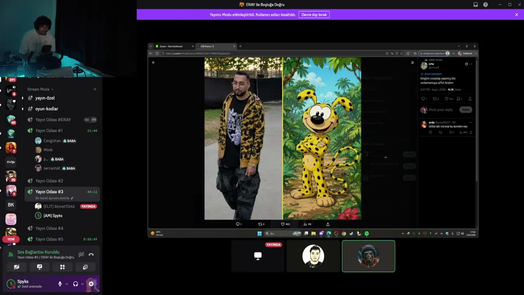Deafen with the headphones icon

coord(76,284)
